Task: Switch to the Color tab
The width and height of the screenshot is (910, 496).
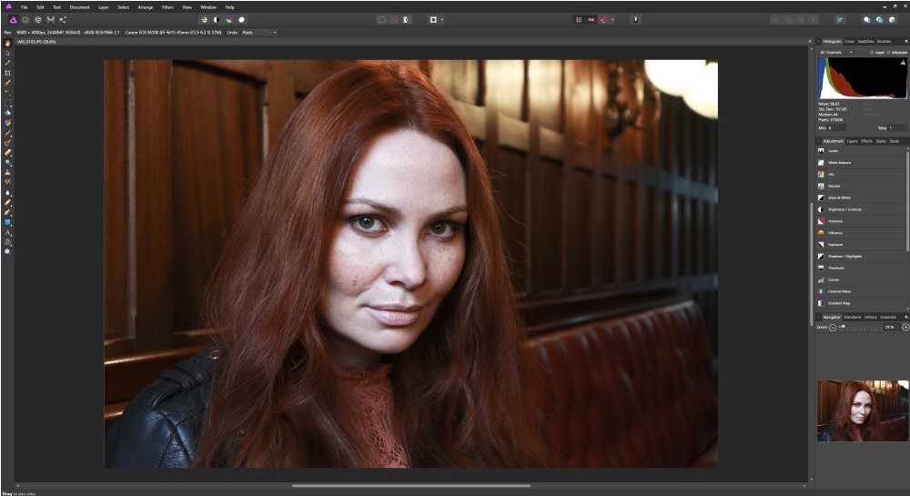Action: point(850,41)
